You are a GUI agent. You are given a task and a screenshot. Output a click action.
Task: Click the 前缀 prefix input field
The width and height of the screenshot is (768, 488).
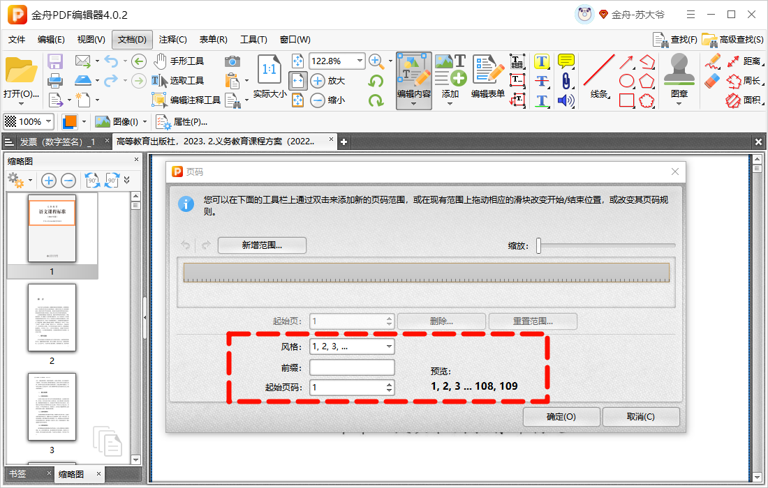tap(352, 367)
